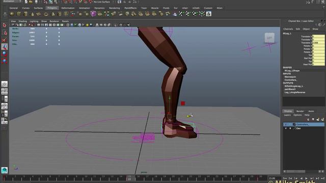
Task: Activate the Rotate tool in toolbox
Action: coord(5,54)
